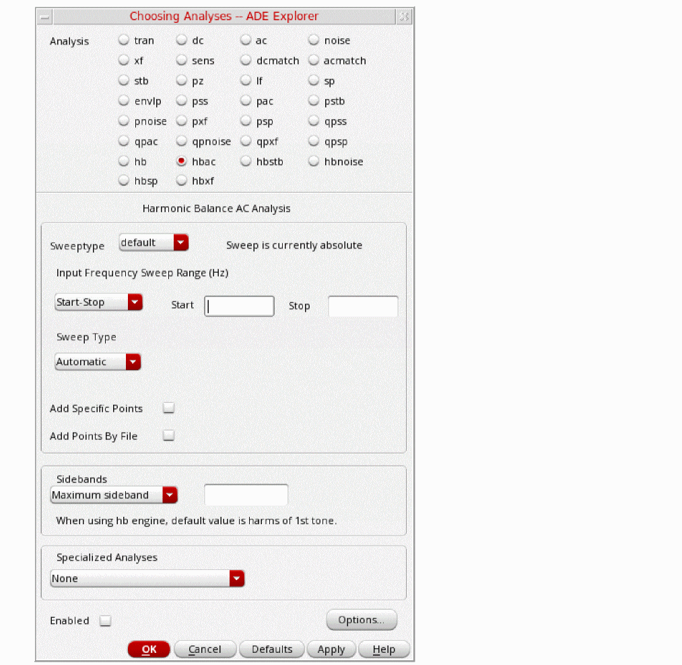Select the hbxf analysis radio button
The width and height of the screenshot is (682, 665).
pos(181,180)
